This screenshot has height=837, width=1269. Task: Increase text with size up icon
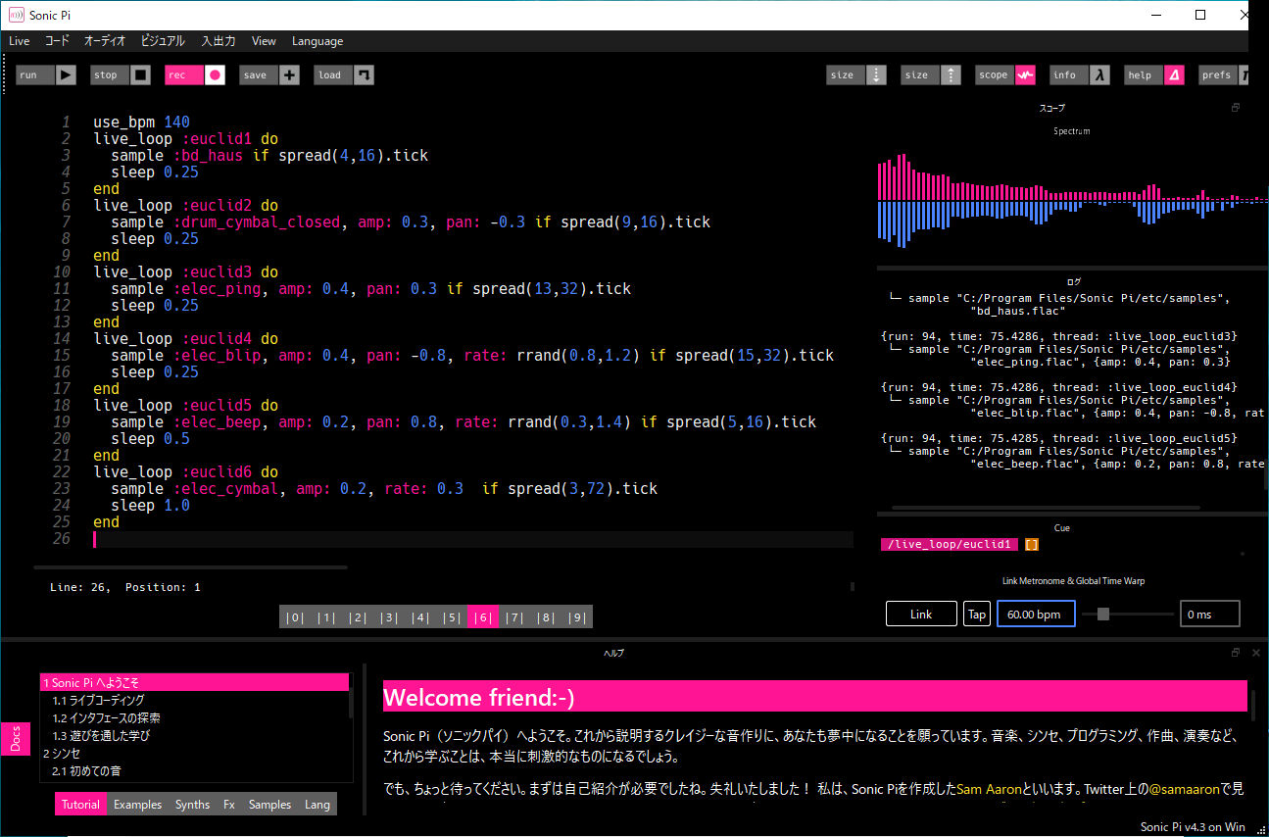tap(951, 75)
